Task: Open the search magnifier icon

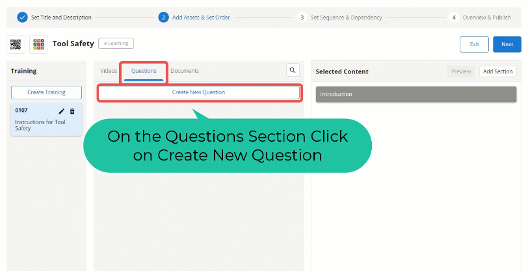Action: (x=293, y=70)
